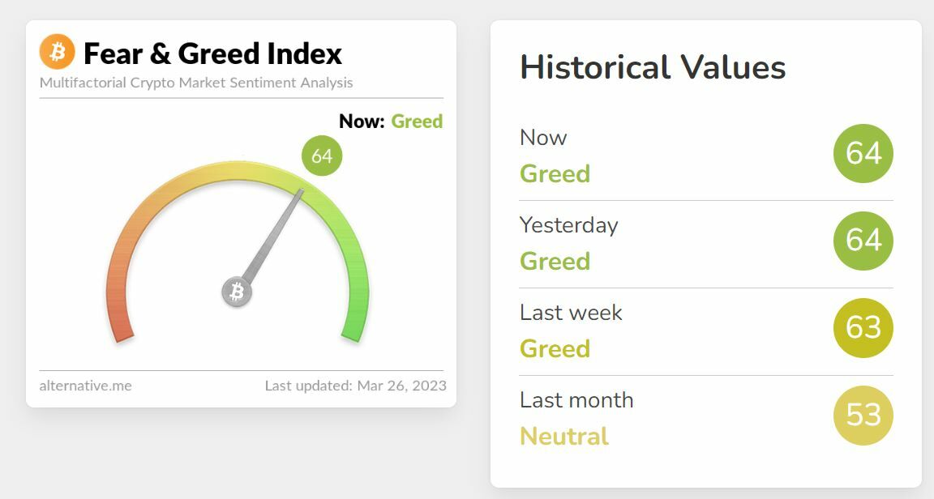Viewport: 934px width, 499px height.
Task: Click the Now value 64 circle
Action: point(863,153)
